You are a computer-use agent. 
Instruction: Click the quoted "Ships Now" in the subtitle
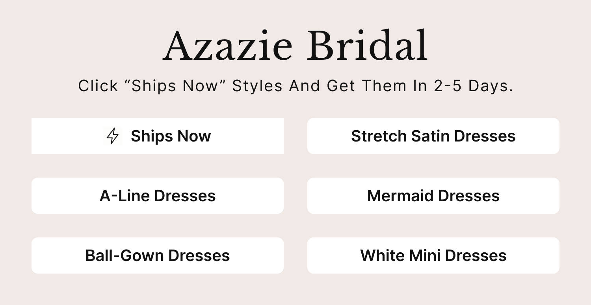pyautogui.click(x=175, y=86)
